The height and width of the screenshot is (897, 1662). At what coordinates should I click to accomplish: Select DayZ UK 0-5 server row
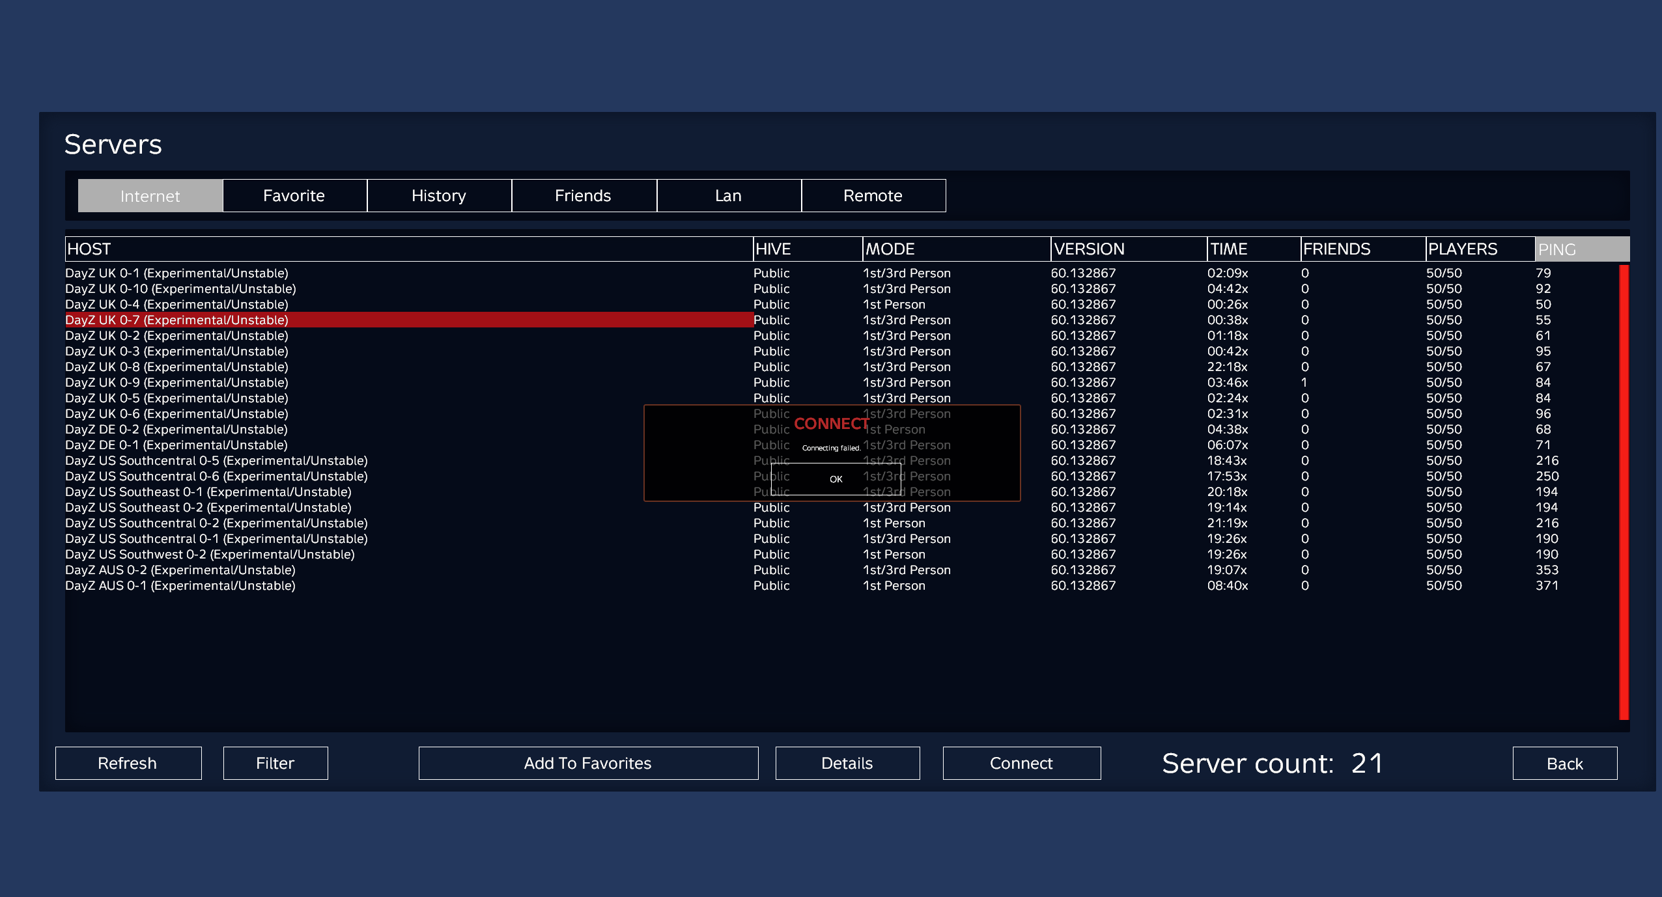click(840, 398)
